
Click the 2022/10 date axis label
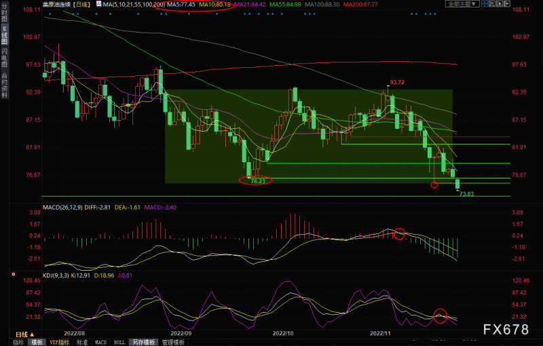click(283, 333)
